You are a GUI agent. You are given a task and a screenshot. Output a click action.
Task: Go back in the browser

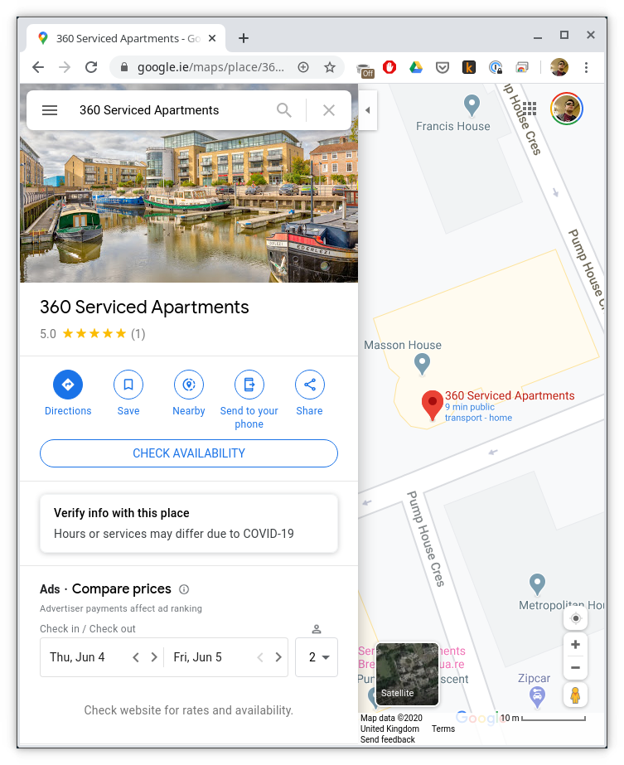[38, 67]
